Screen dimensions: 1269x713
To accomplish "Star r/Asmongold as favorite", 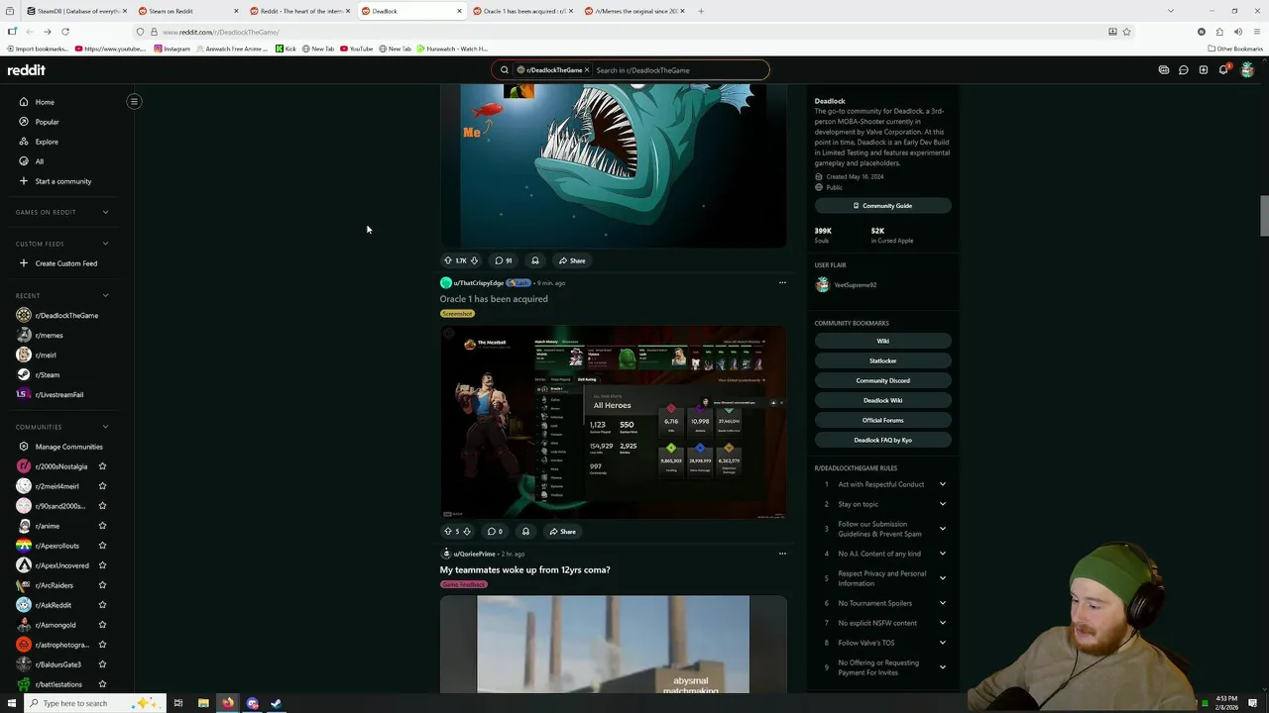I will click(102, 625).
